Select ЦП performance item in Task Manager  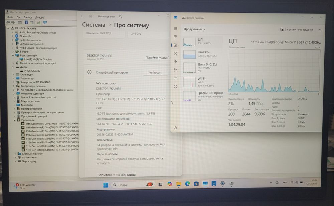point(203,42)
